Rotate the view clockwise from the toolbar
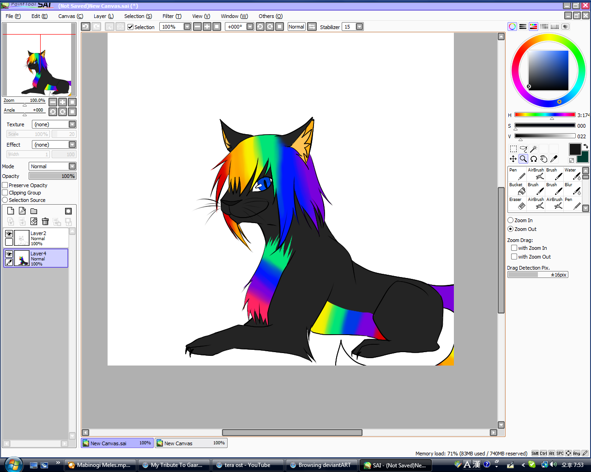 pos(270,27)
